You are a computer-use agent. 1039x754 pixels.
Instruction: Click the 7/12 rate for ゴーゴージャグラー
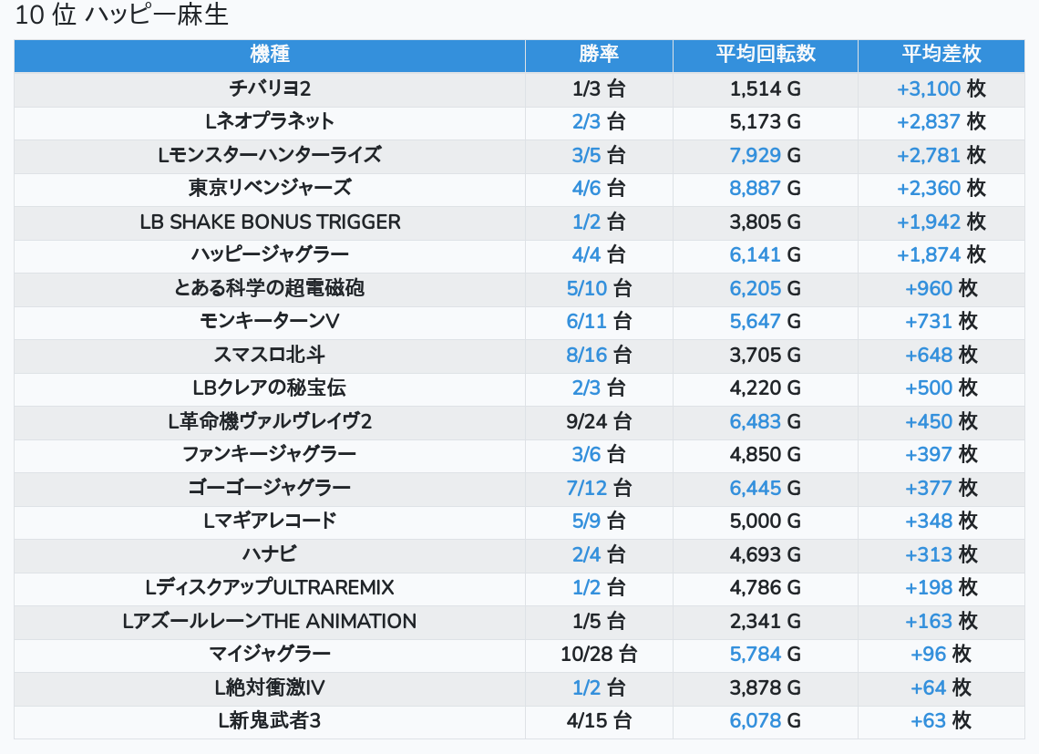point(586,488)
